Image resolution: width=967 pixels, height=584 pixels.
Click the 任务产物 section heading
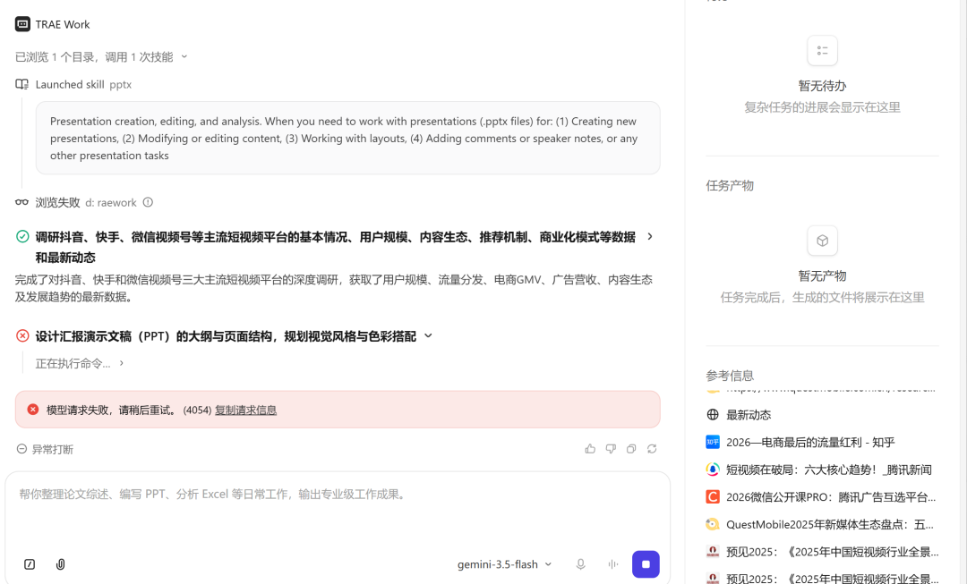pos(730,185)
